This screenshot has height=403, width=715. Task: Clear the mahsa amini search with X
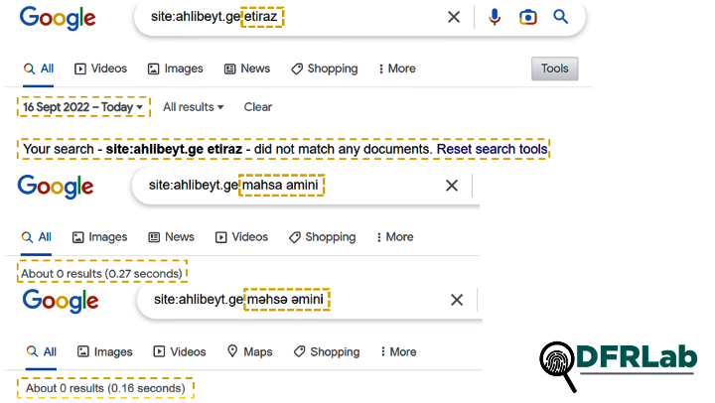[x=452, y=186]
